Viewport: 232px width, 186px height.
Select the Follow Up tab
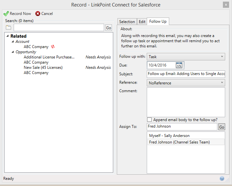[158, 21]
